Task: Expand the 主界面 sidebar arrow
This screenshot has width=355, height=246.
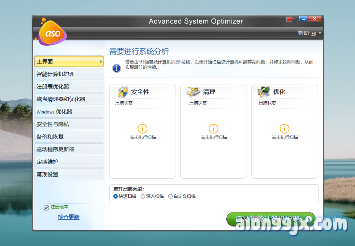Action: [x=101, y=62]
